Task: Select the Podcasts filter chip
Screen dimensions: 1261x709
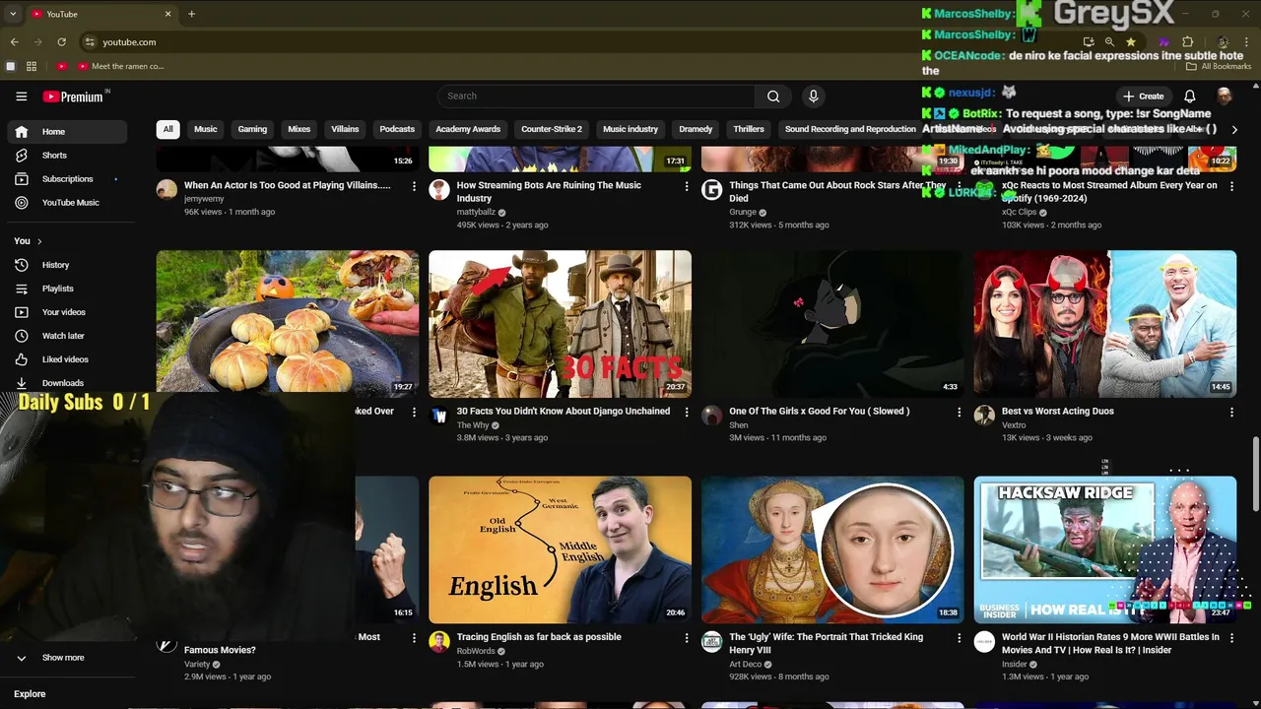Action: (397, 129)
